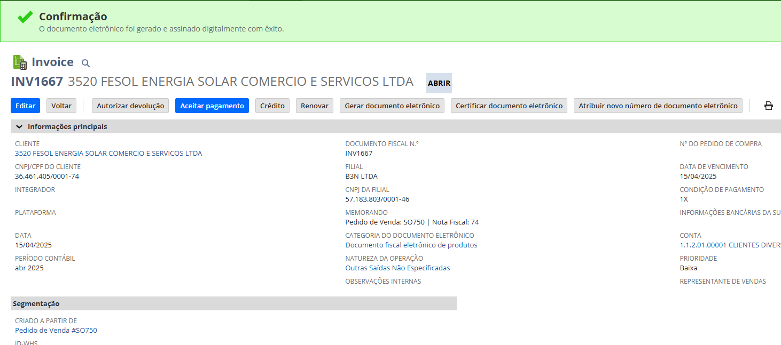This screenshot has width=781, height=345.
Task: Click the Editar button
Action: tap(25, 106)
